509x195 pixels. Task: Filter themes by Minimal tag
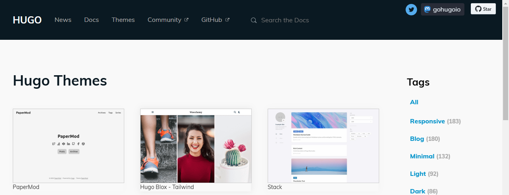tap(422, 156)
